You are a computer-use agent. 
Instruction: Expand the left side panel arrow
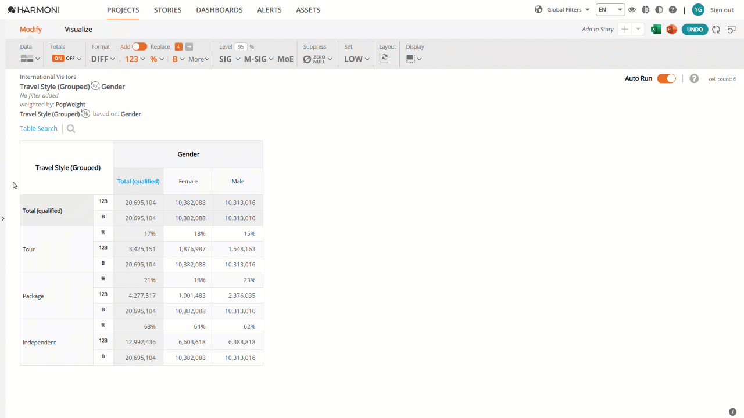(3, 219)
